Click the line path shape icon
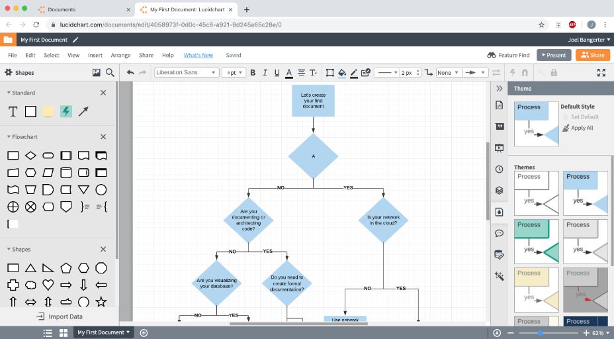Screen dimensions: 614x339 tap(429, 73)
